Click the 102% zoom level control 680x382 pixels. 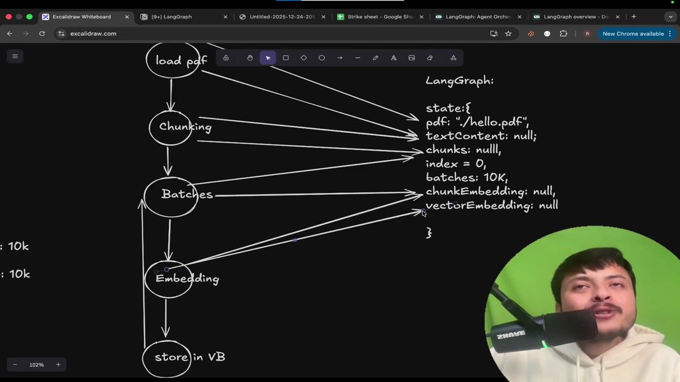[x=36, y=364]
